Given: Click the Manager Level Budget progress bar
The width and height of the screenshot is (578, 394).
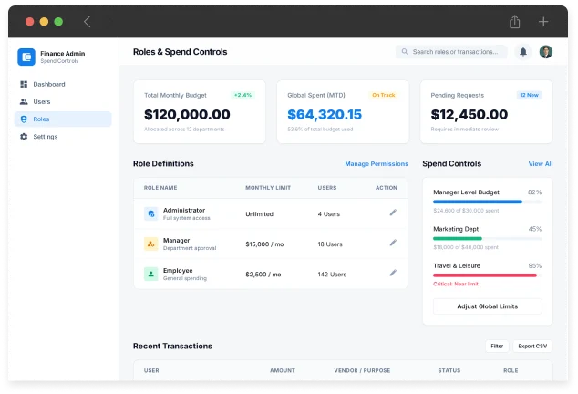Looking at the screenshot, I should (x=488, y=202).
